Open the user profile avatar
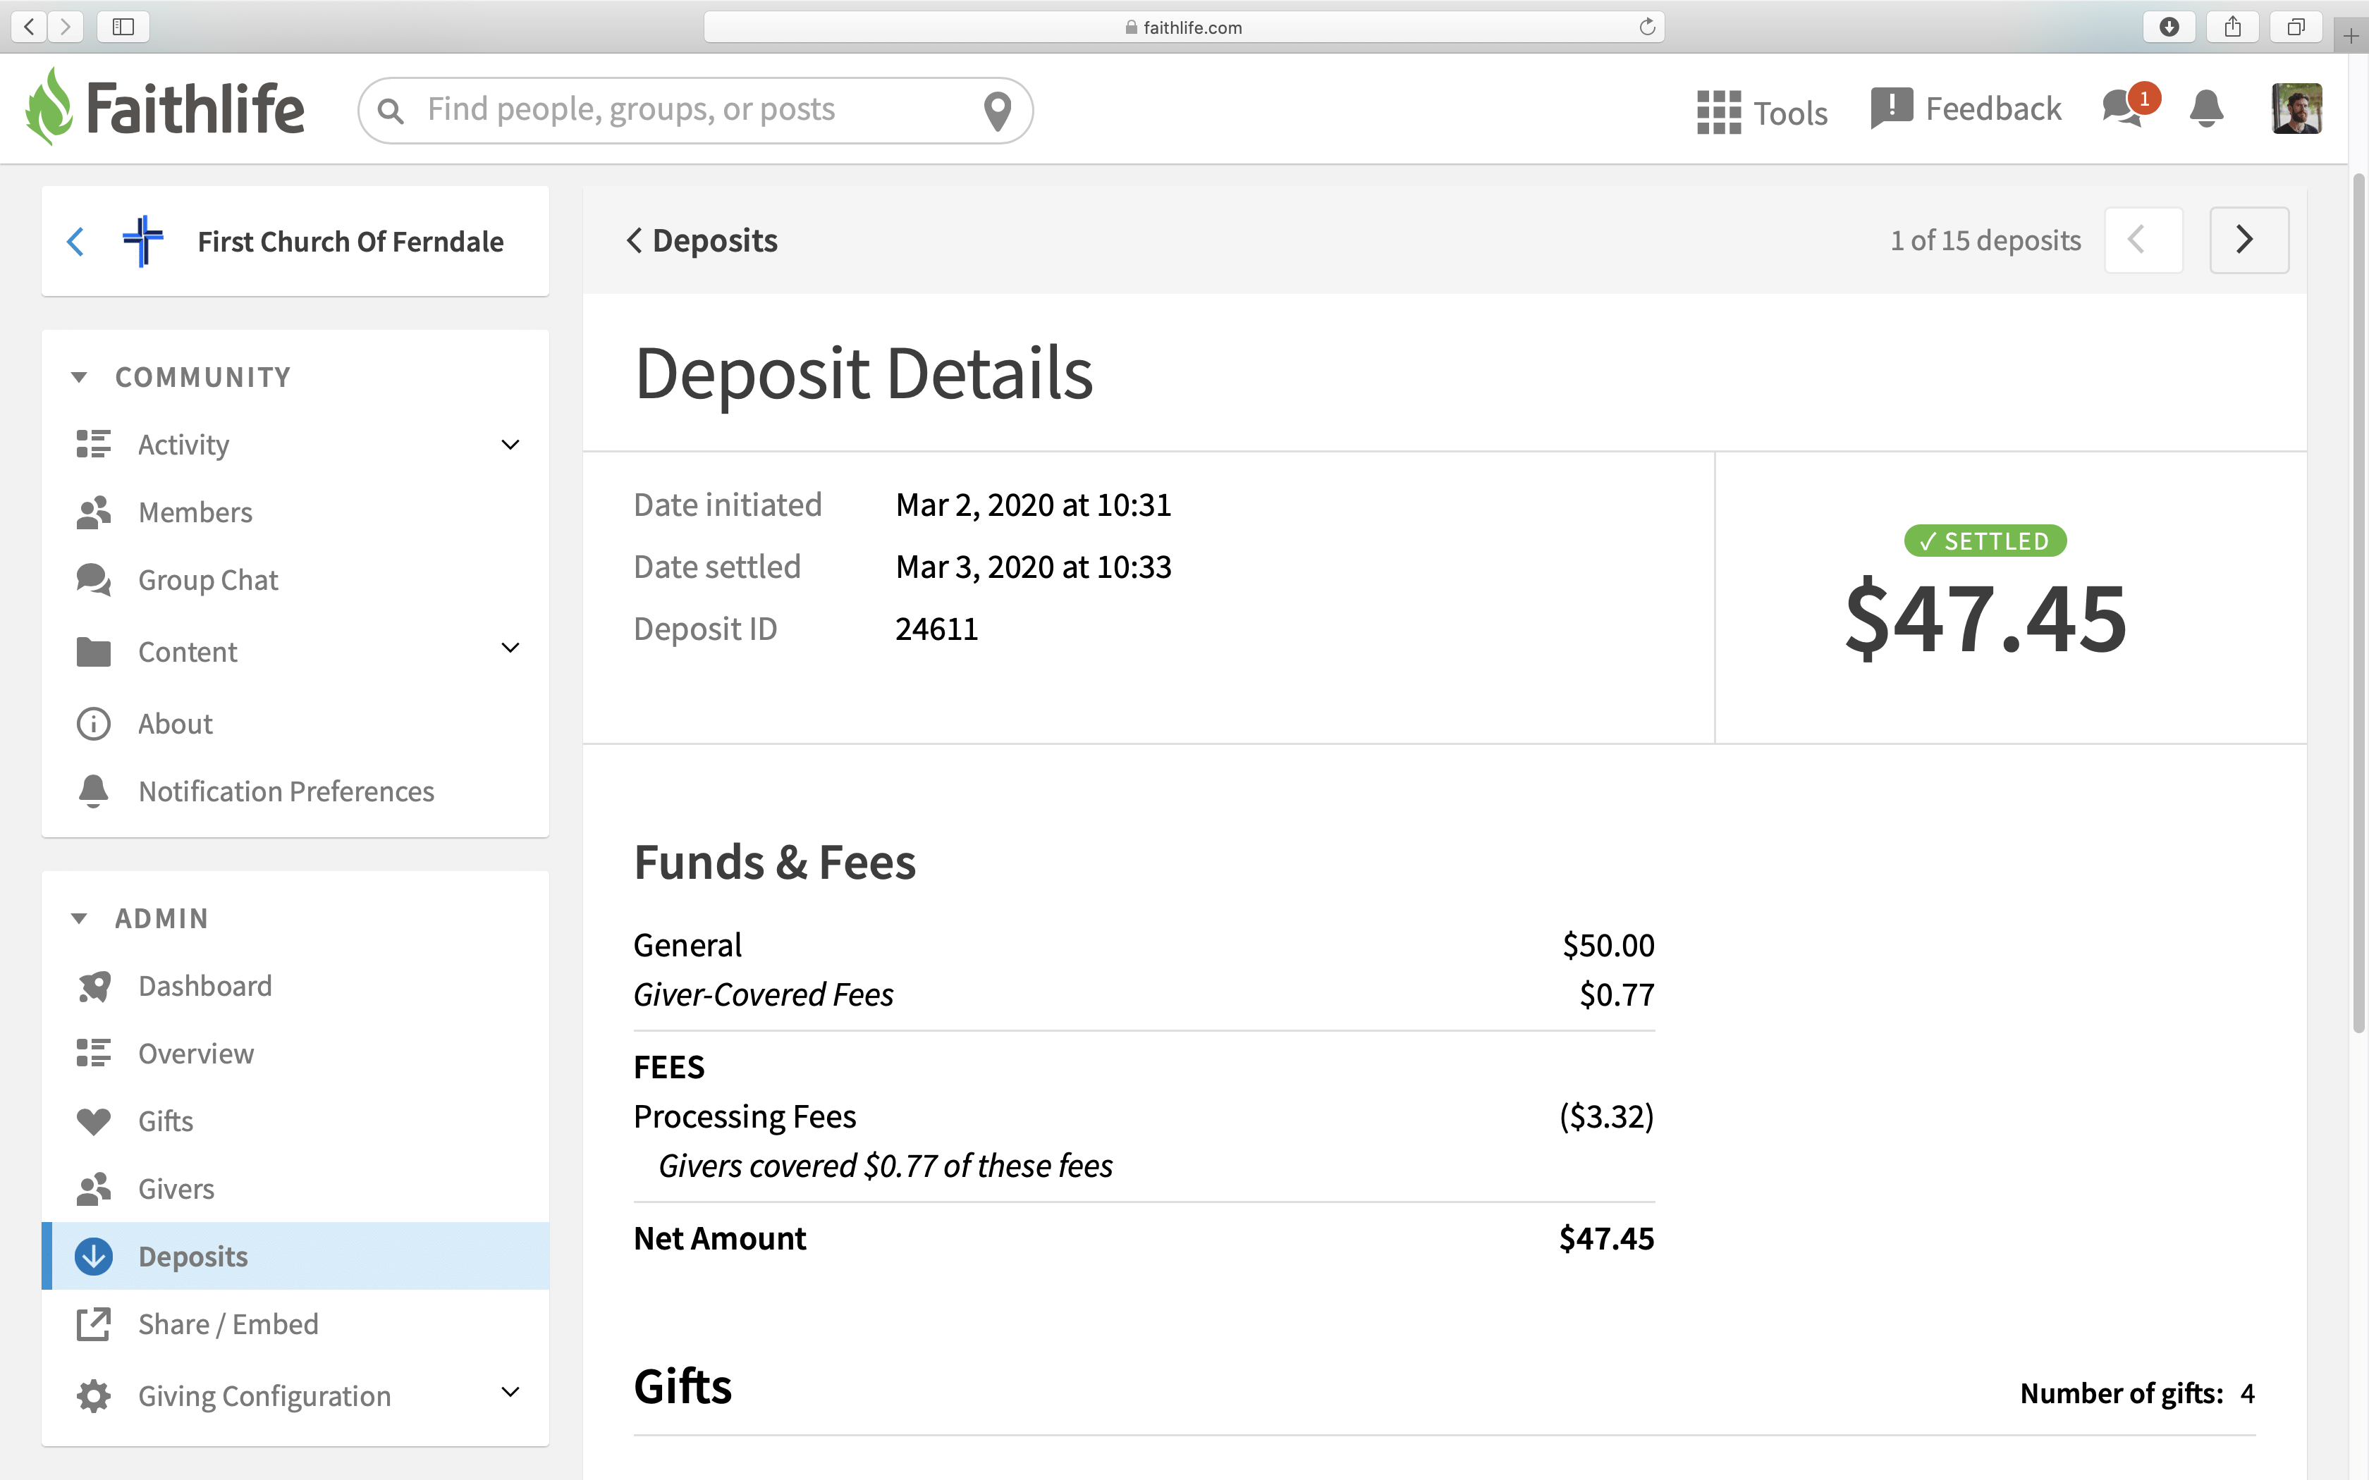This screenshot has width=2369, height=1480. coord(2296,108)
